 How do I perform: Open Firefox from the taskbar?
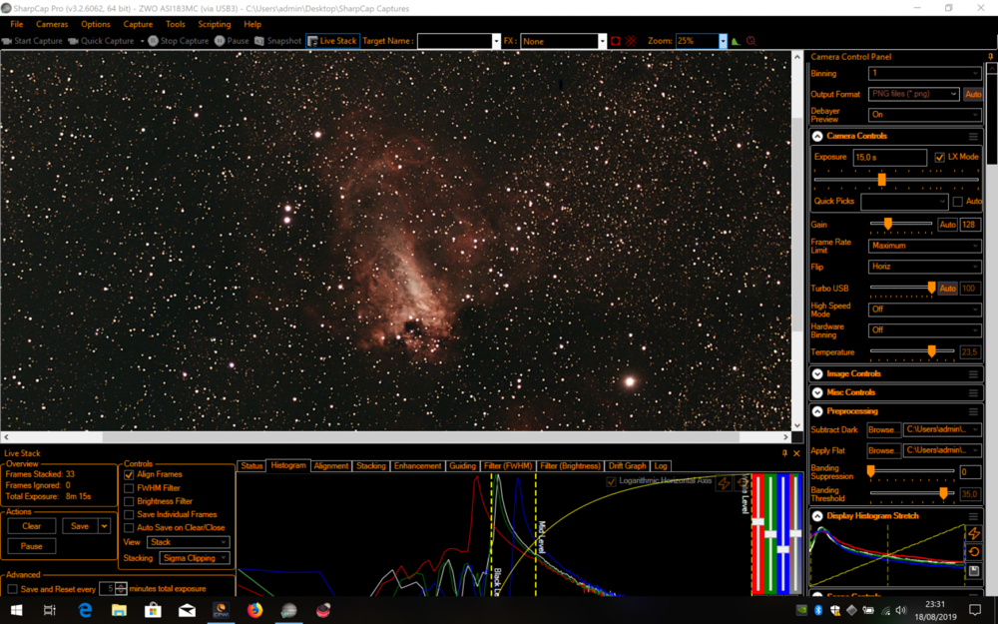pyautogui.click(x=254, y=610)
